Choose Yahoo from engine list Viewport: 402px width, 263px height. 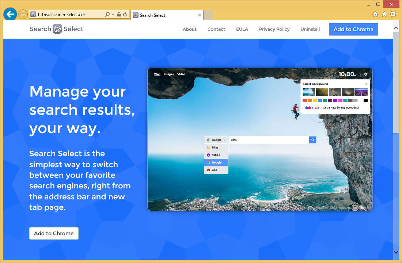click(x=216, y=155)
